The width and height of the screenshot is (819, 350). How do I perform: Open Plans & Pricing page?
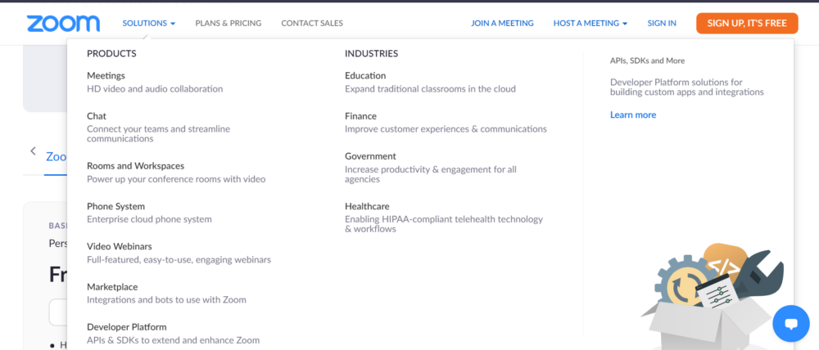pyautogui.click(x=229, y=23)
